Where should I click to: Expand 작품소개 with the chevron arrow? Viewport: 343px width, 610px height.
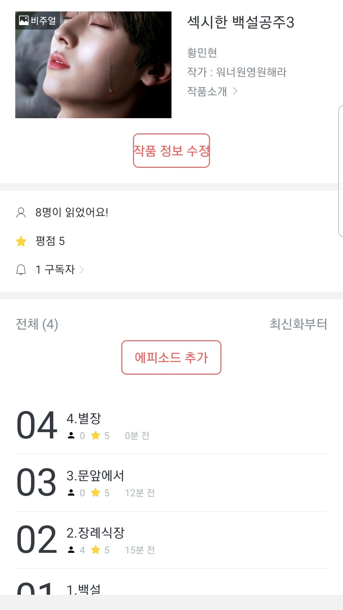tap(235, 91)
